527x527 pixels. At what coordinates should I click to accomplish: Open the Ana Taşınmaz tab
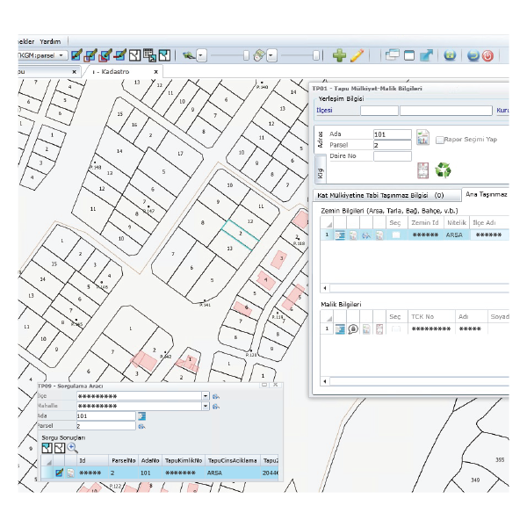coord(486,195)
